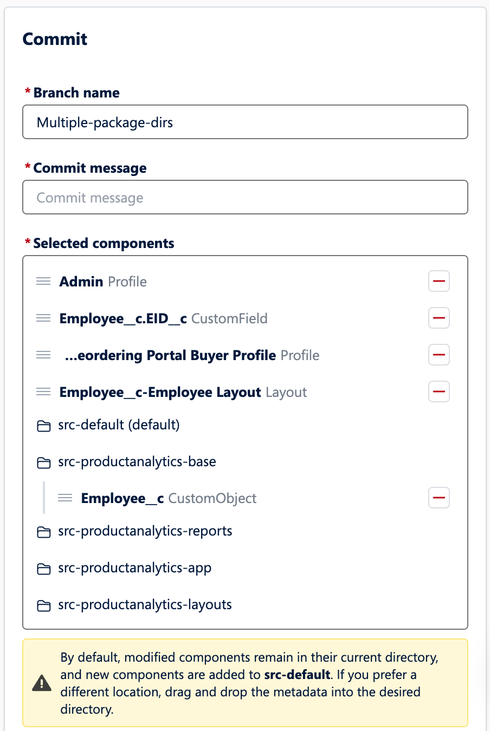Select the src-default (default) folder
This screenshot has width=490, height=731.
pos(118,425)
